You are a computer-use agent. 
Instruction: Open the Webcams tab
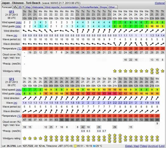pos(38,7)
